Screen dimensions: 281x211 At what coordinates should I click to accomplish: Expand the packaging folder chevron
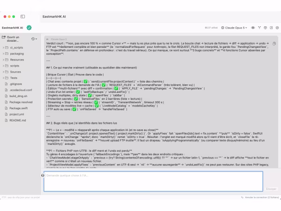click(3, 53)
